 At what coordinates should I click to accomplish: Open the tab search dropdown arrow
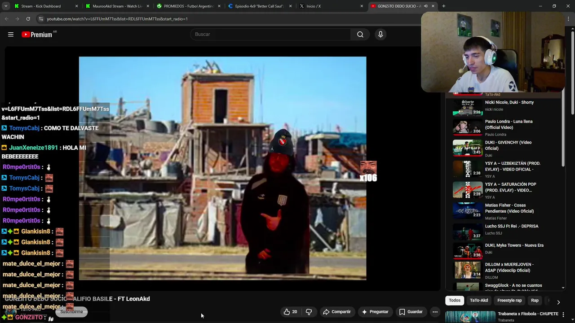pyautogui.click(x=6, y=6)
